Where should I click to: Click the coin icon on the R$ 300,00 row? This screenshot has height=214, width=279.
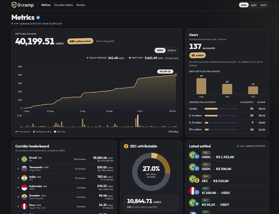[x=197, y=168]
